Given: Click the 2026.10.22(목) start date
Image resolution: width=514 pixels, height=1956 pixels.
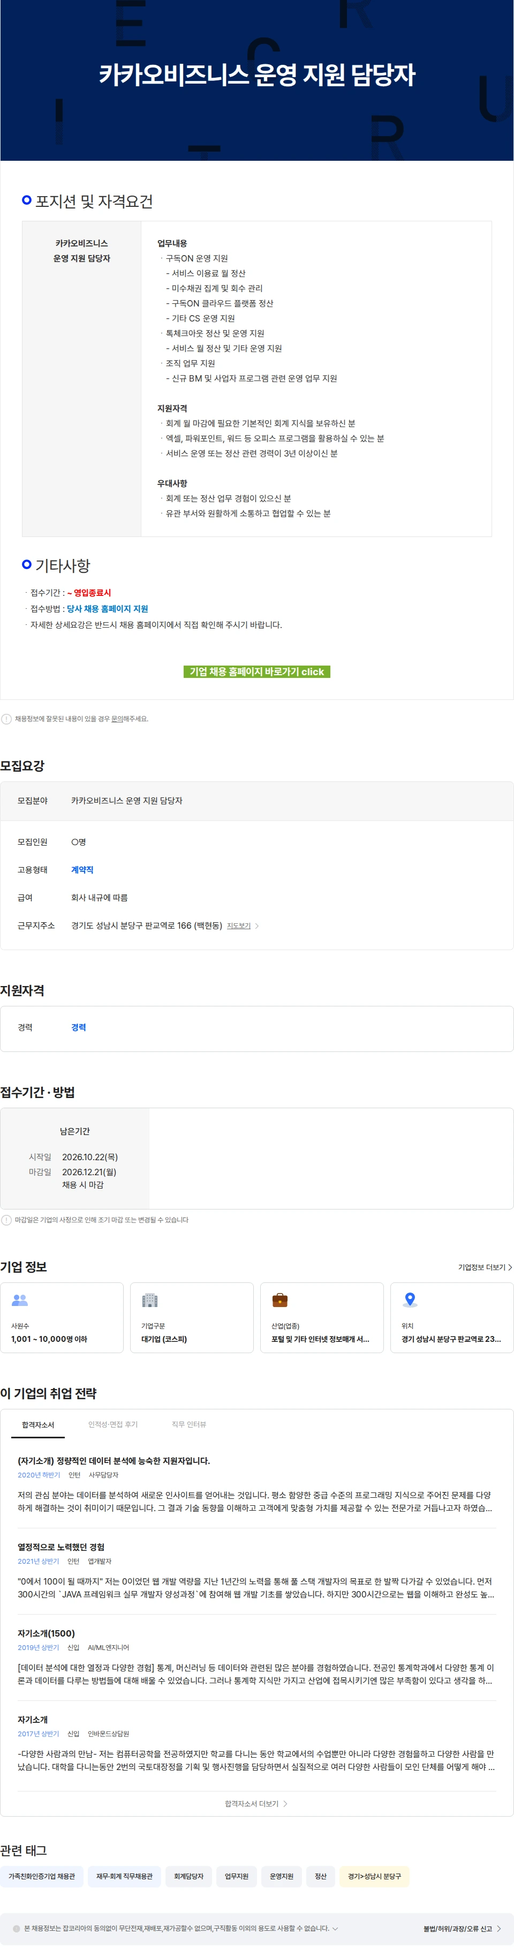Looking at the screenshot, I should [x=90, y=1157].
